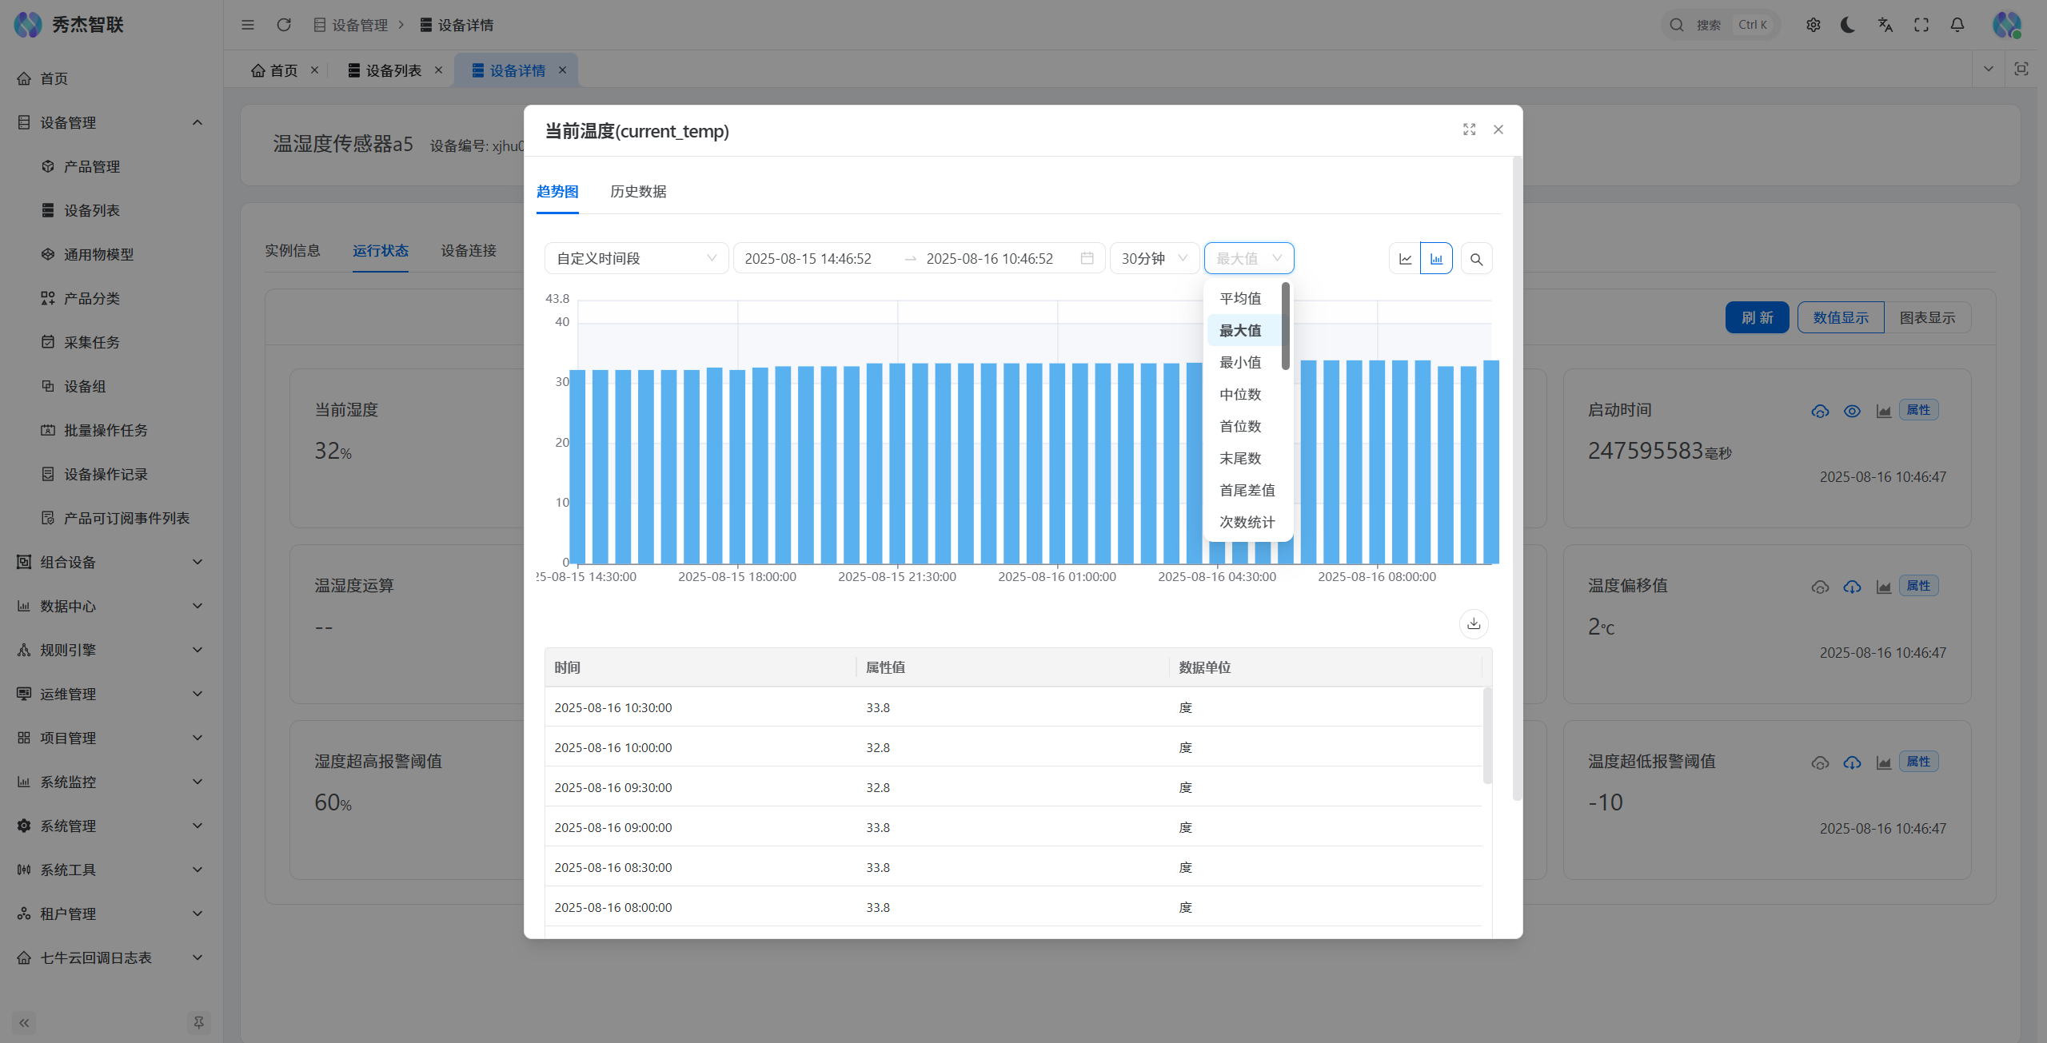Screen dimensions: 2047x1043
Task: Click the eye icon on 启动时间 card
Action: point(1852,411)
